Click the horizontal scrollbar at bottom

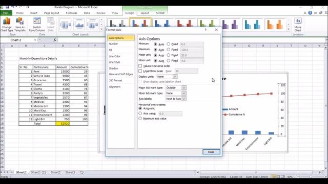256,172
